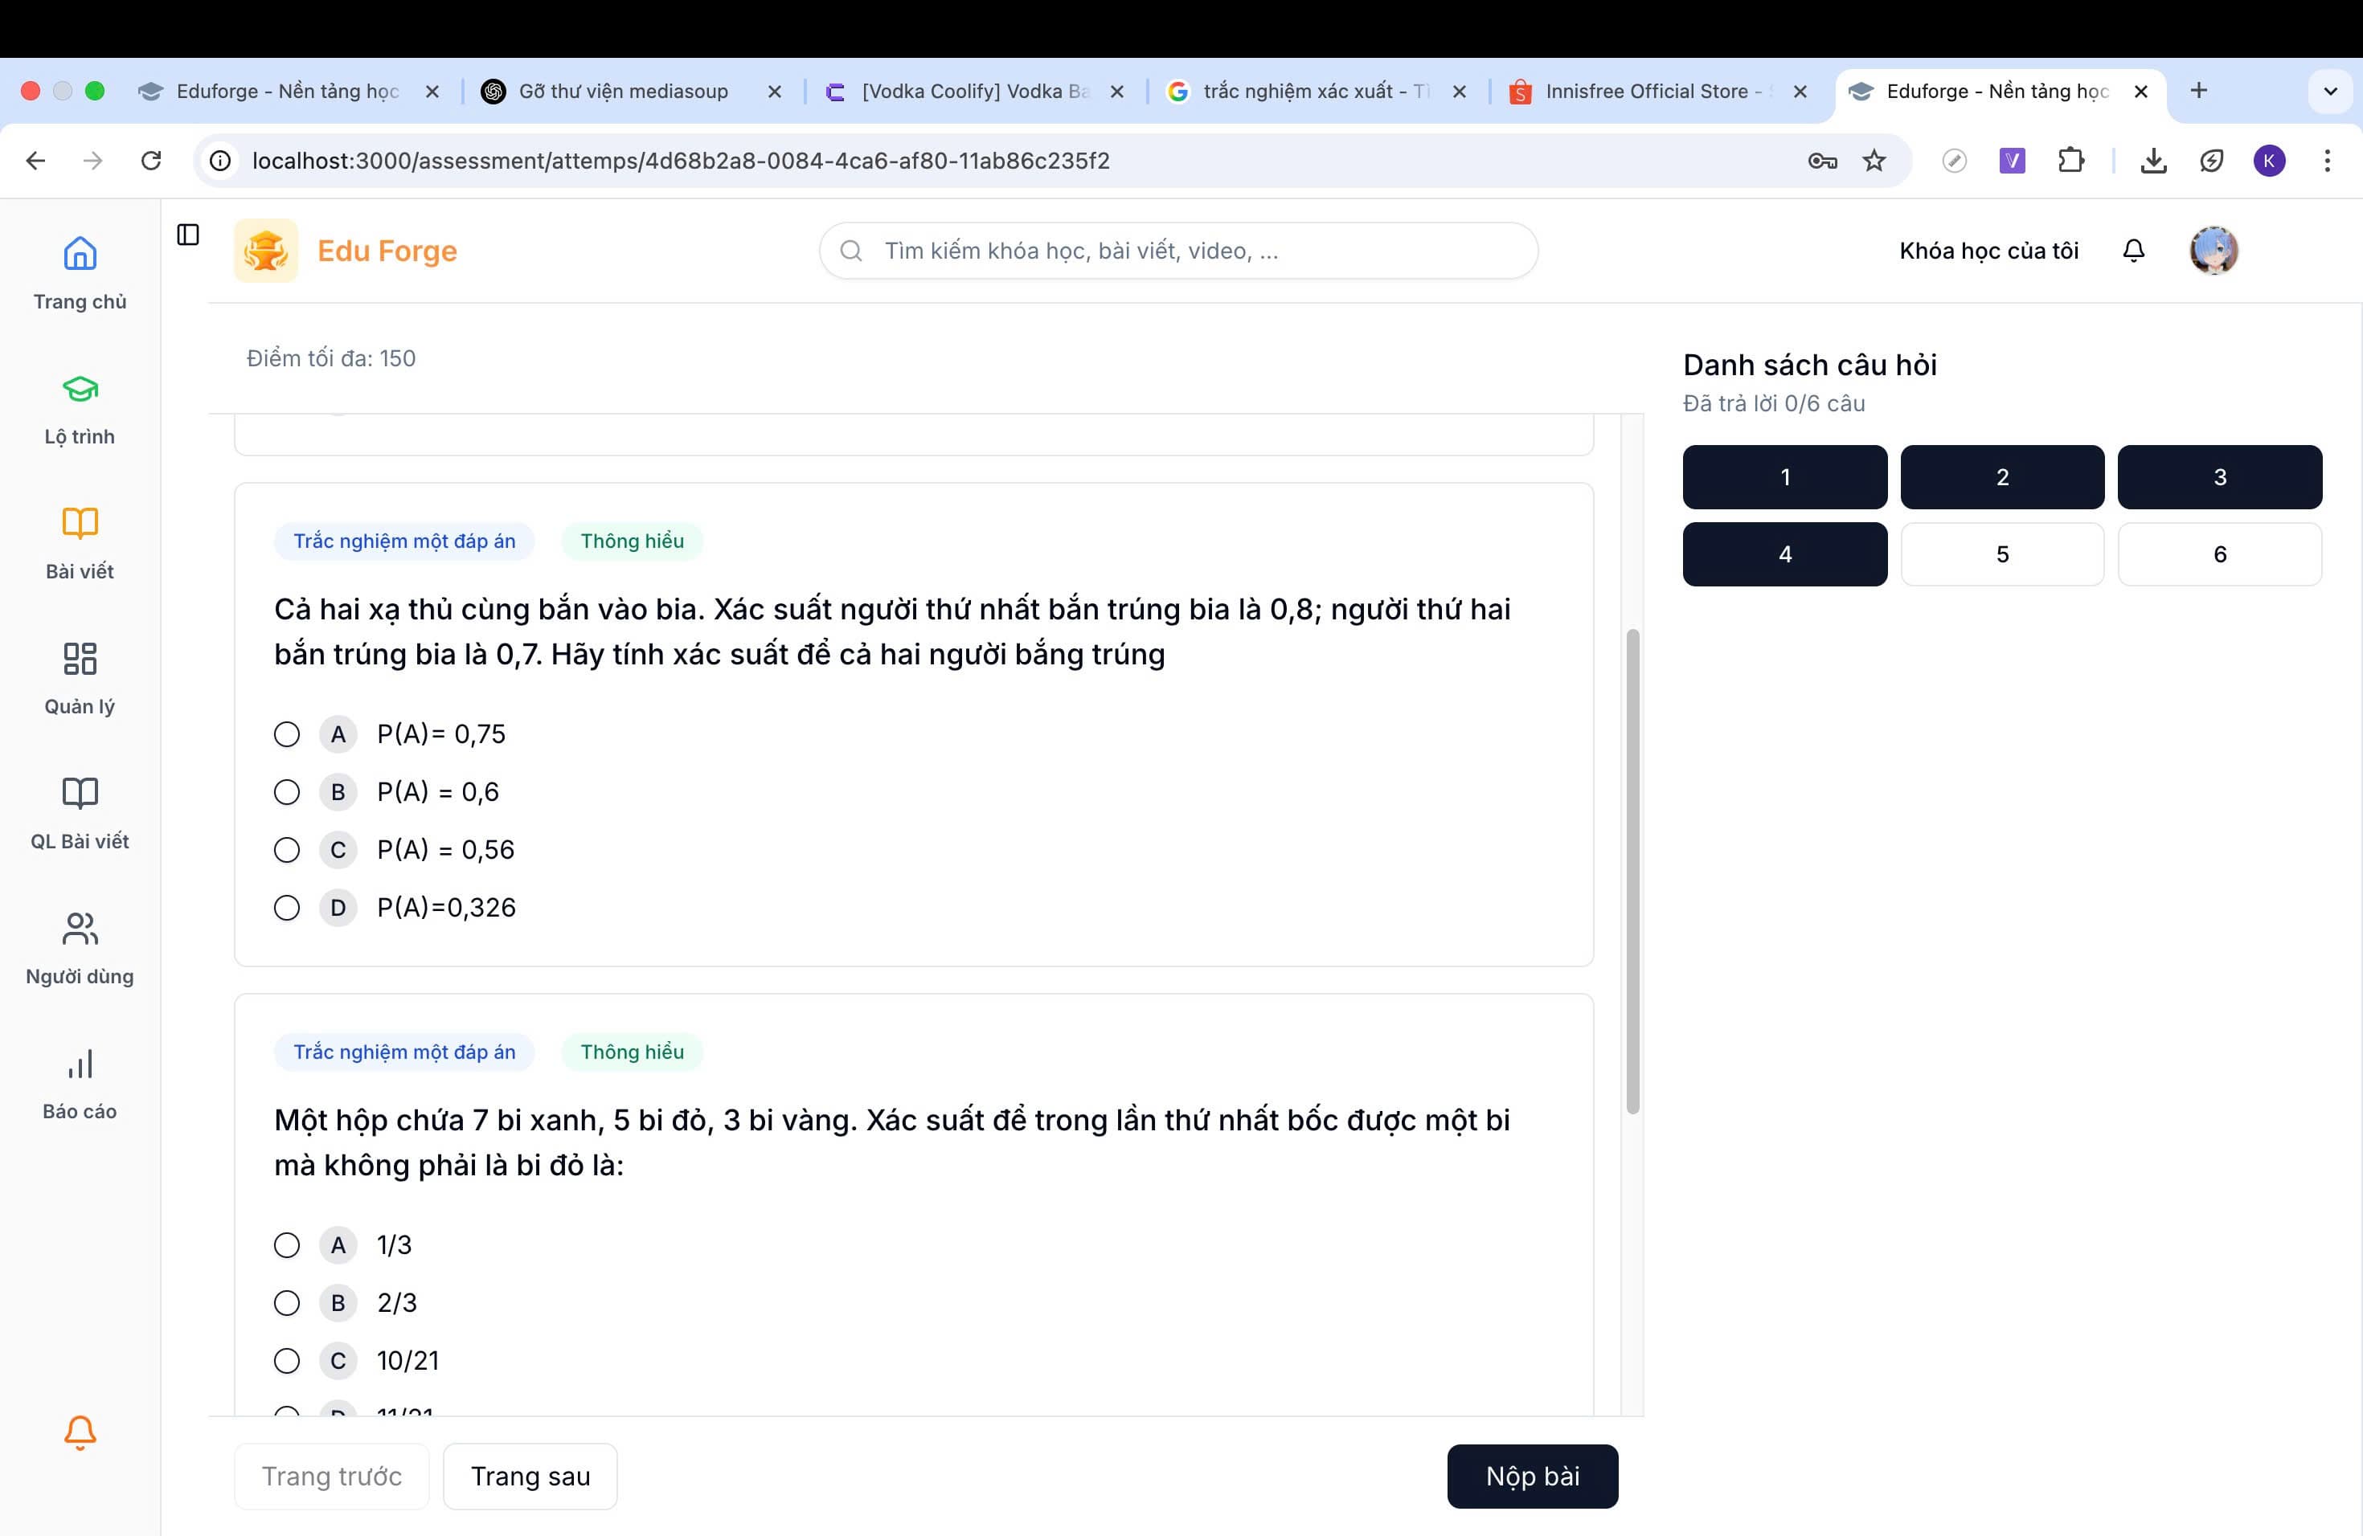Open the Lộ trình graduation cap icon
The image size is (2363, 1536).
[x=80, y=389]
